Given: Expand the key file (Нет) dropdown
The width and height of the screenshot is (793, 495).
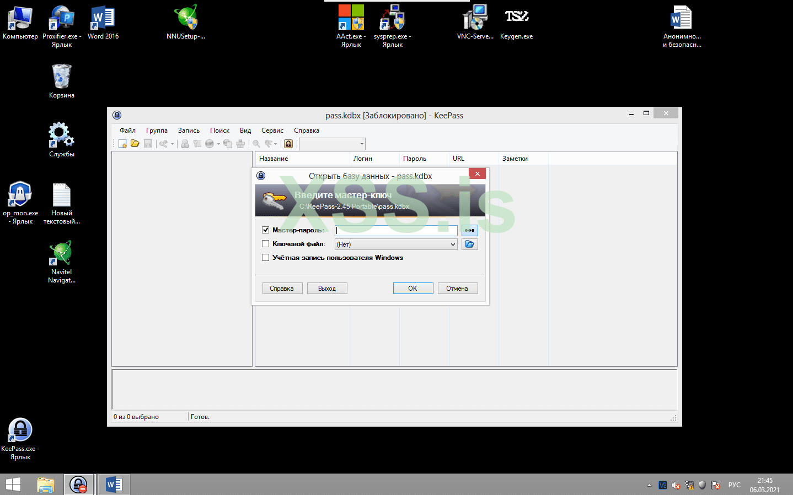Looking at the screenshot, I should click(x=453, y=244).
